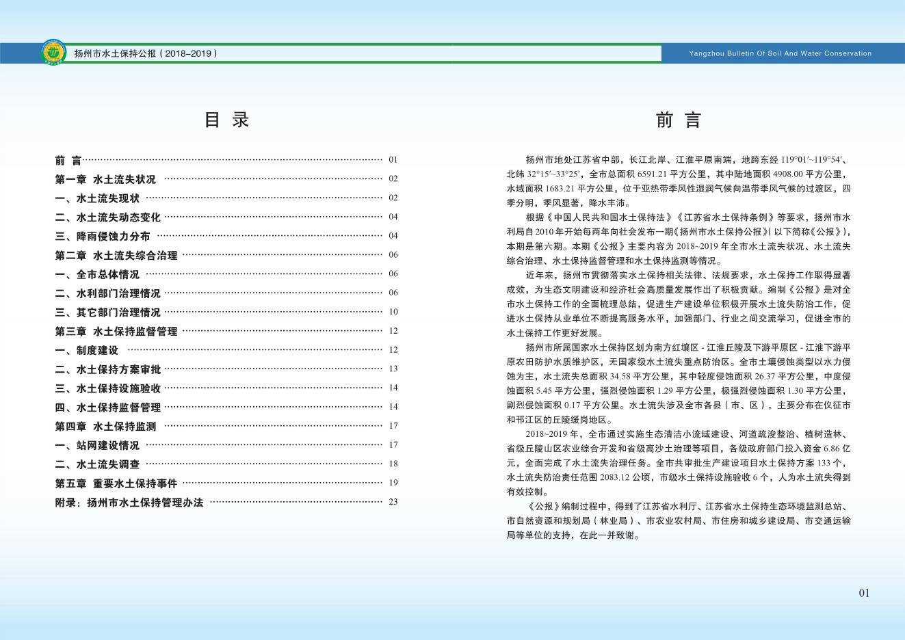905x640 pixels.
Task: Open the 前言 entry in the table of contents
Action: click(226, 160)
